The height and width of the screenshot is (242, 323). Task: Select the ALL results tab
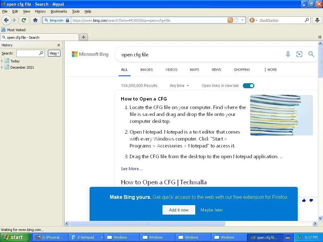tap(124, 70)
